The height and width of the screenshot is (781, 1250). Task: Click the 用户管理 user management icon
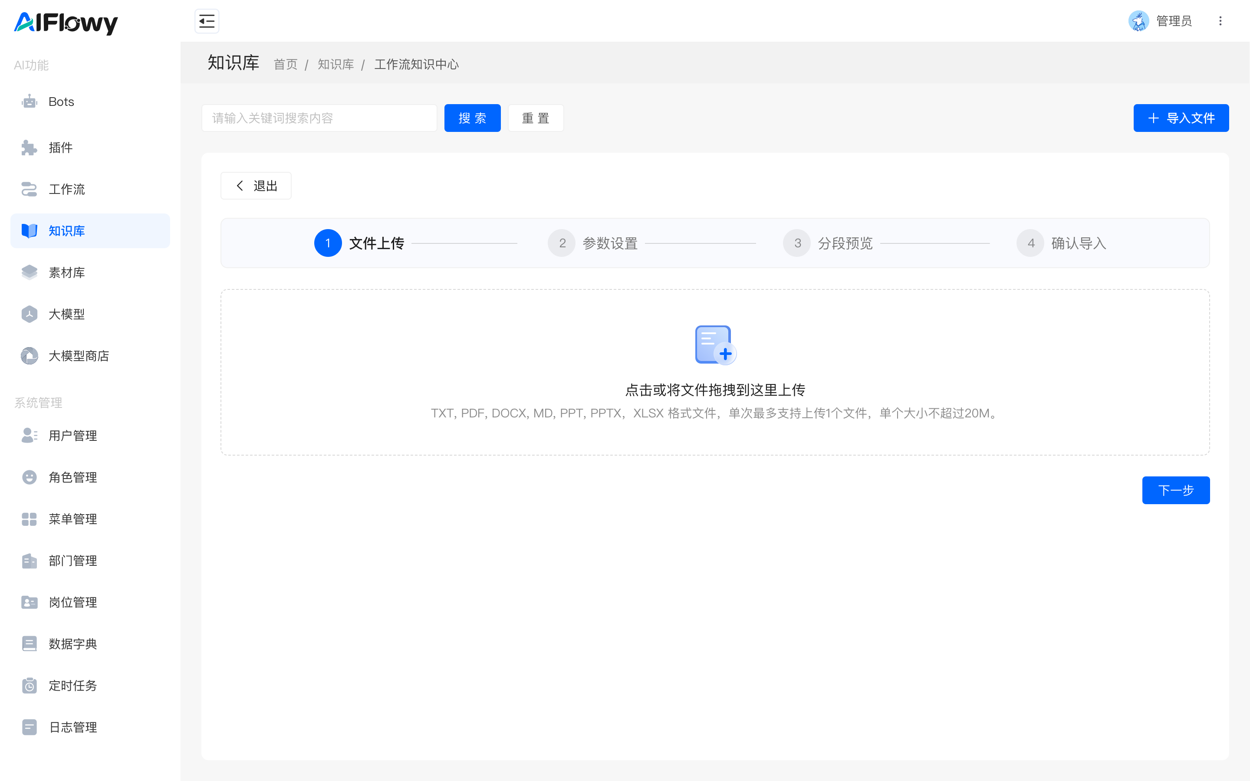(x=30, y=436)
